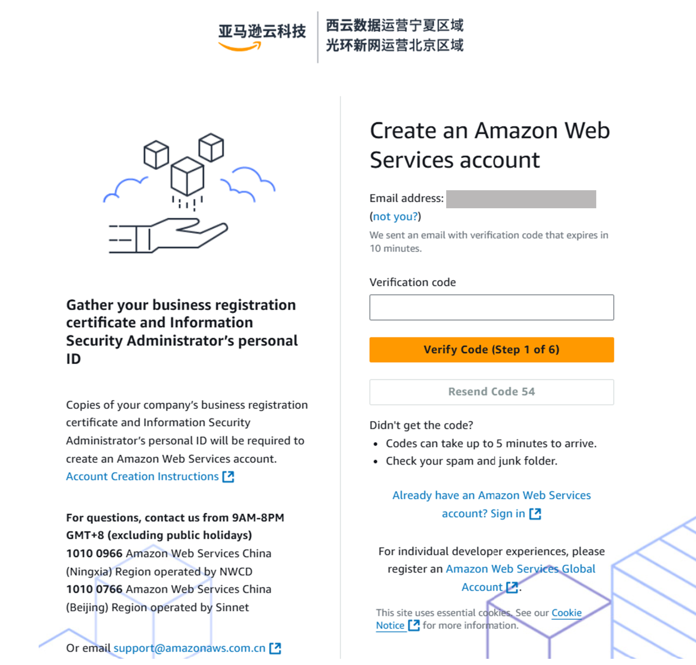Open the Cookie Notice link

click(479, 619)
